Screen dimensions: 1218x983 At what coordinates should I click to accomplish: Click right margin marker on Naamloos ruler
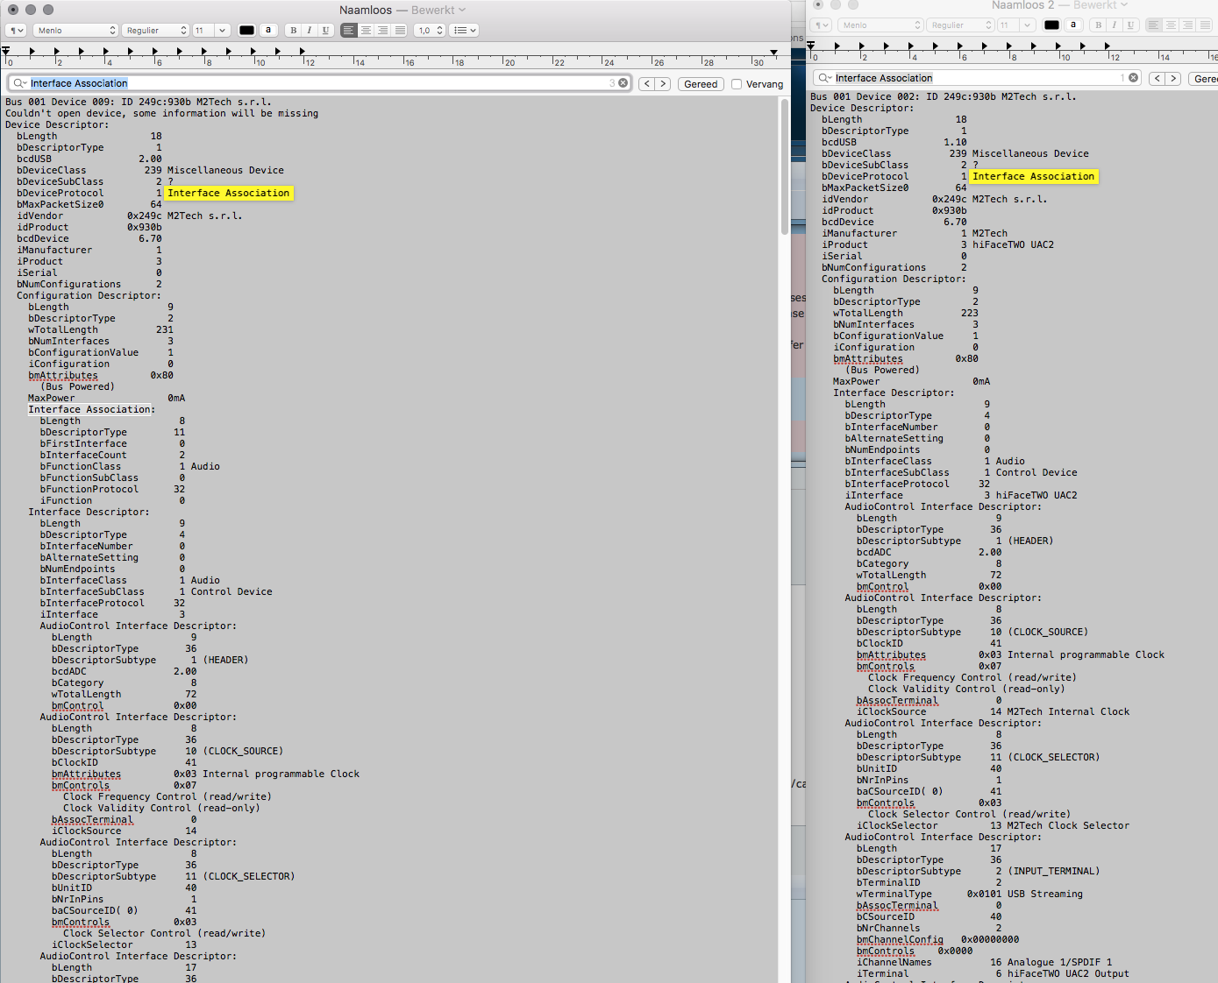pos(773,53)
